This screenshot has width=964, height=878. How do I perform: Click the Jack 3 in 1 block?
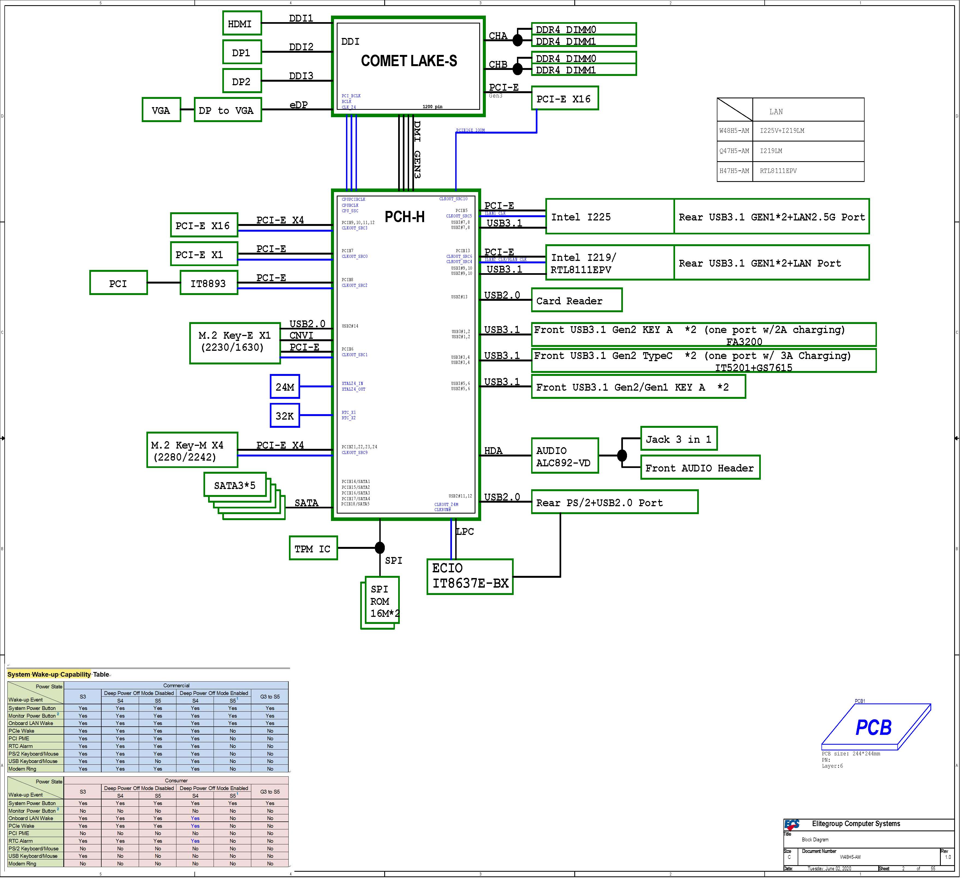[679, 438]
